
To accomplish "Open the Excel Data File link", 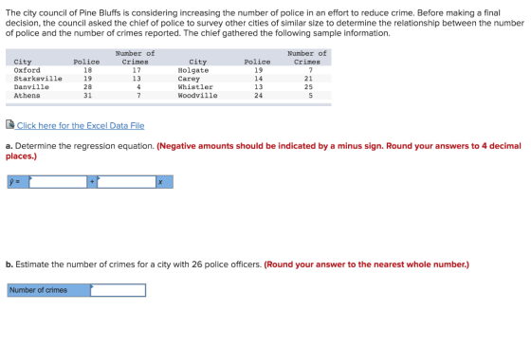I will (81, 125).
